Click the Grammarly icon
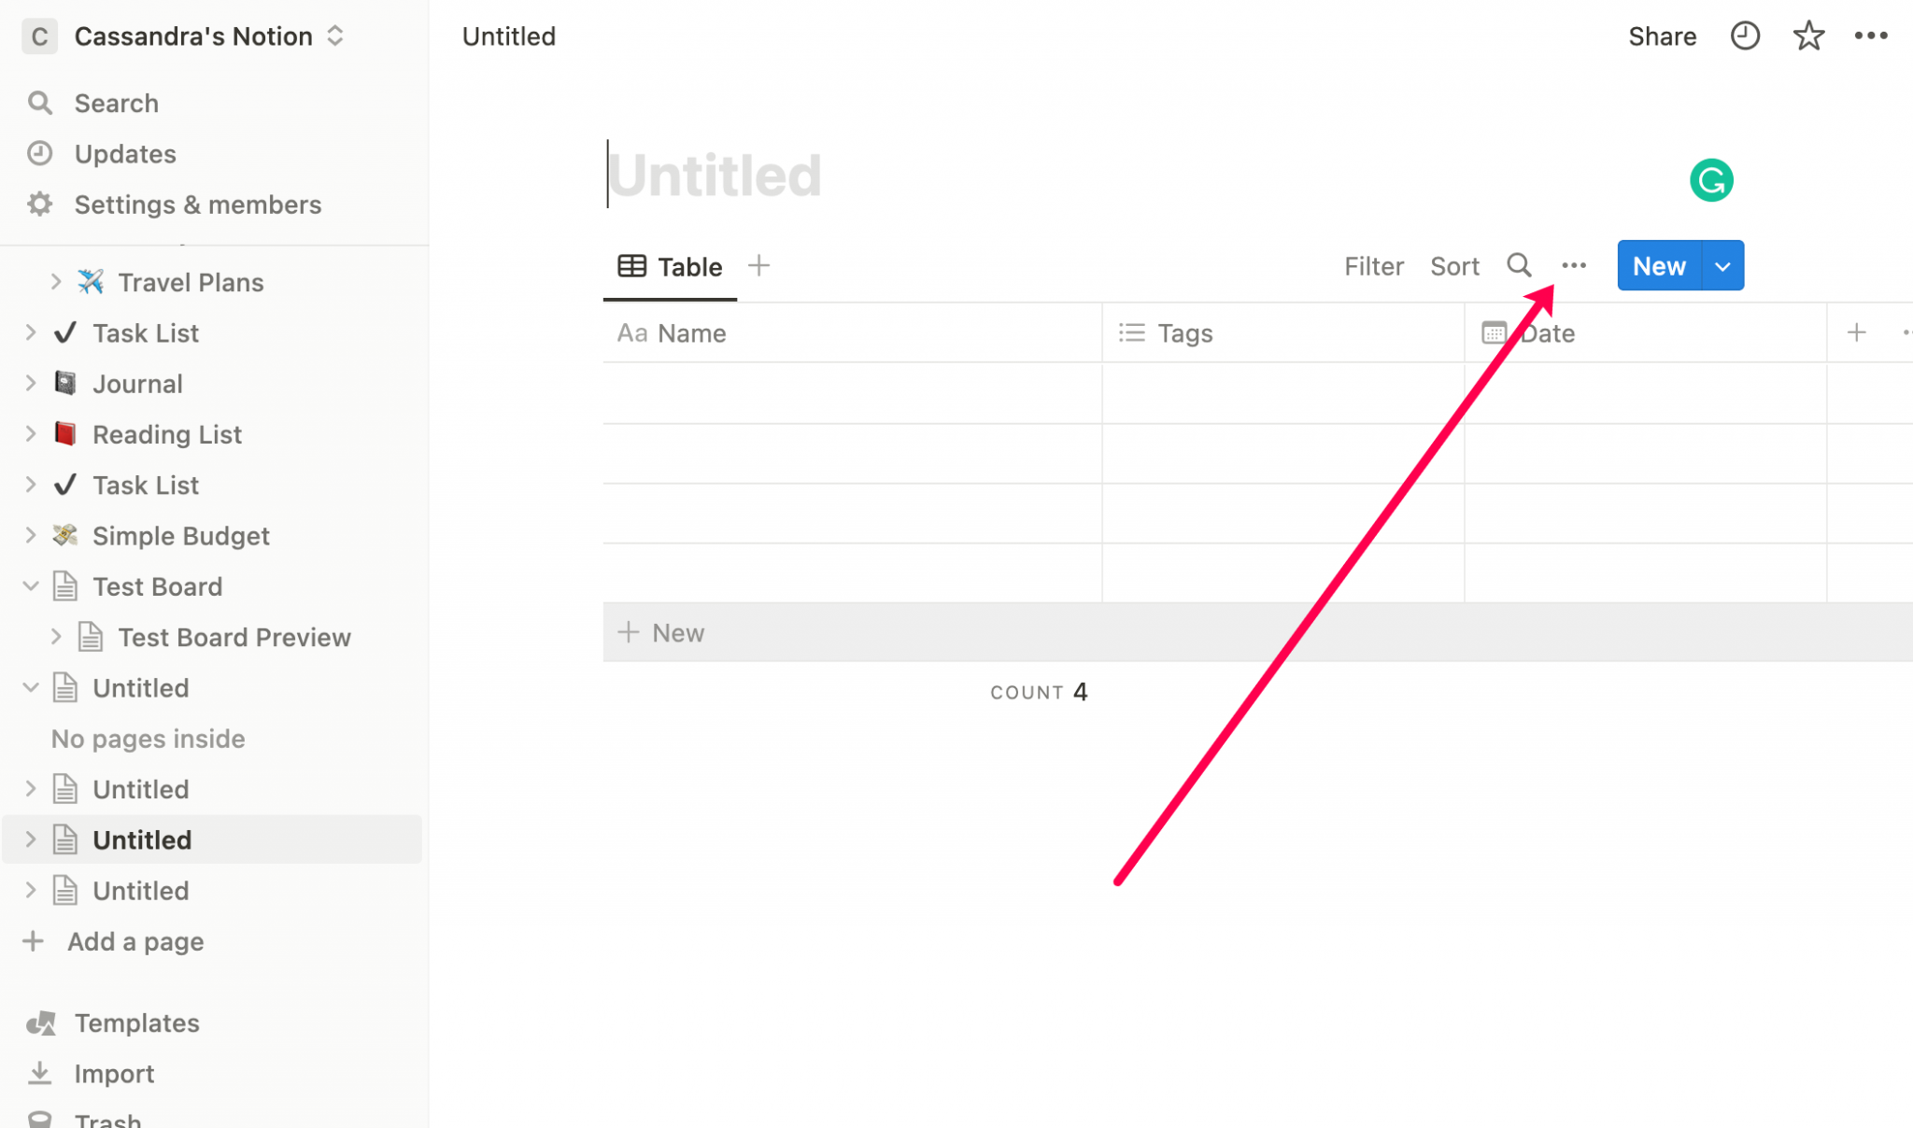This screenshot has height=1128, width=1913. (x=1711, y=179)
